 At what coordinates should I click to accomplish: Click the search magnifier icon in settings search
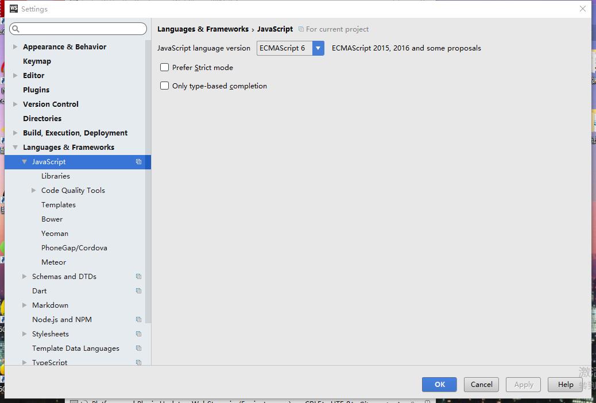(x=16, y=29)
